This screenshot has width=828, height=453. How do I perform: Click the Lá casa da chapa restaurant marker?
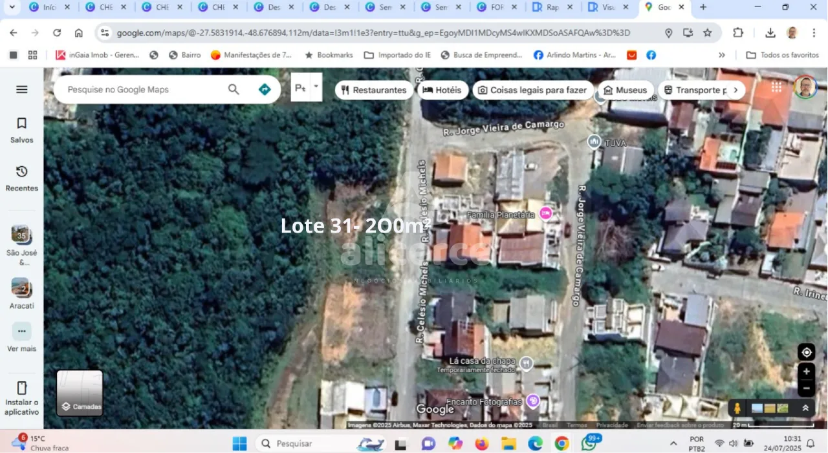[527, 364]
